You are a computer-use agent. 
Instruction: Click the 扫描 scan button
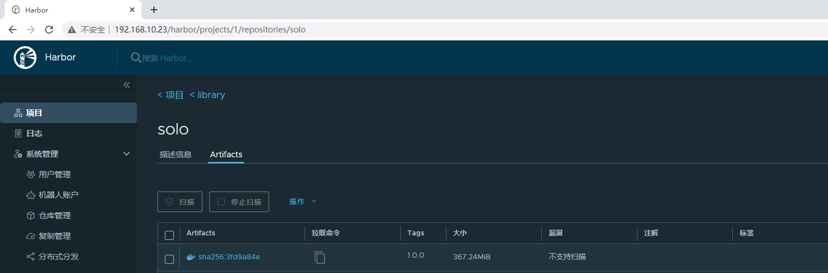180,202
